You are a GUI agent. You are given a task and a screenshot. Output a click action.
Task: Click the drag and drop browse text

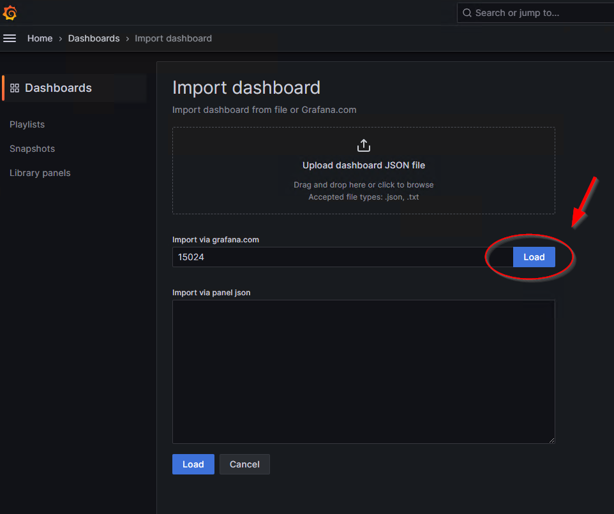tap(363, 185)
